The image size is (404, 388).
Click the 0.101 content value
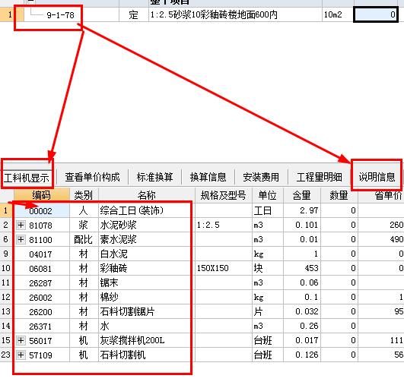302,226
